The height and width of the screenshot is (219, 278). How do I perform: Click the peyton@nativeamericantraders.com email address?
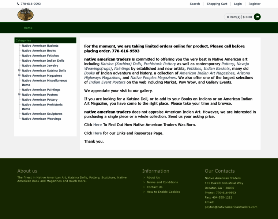pos(231,207)
